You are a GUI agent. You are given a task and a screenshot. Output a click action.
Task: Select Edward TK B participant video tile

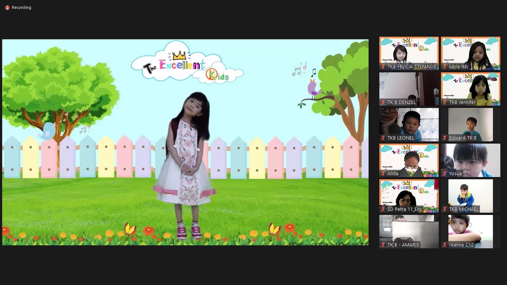(x=471, y=125)
